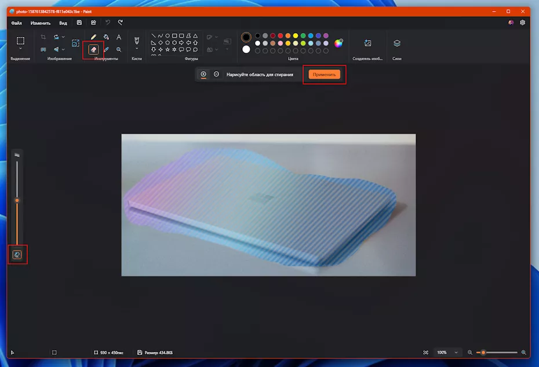Select the Color picker eyedropper tool

[106, 49]
